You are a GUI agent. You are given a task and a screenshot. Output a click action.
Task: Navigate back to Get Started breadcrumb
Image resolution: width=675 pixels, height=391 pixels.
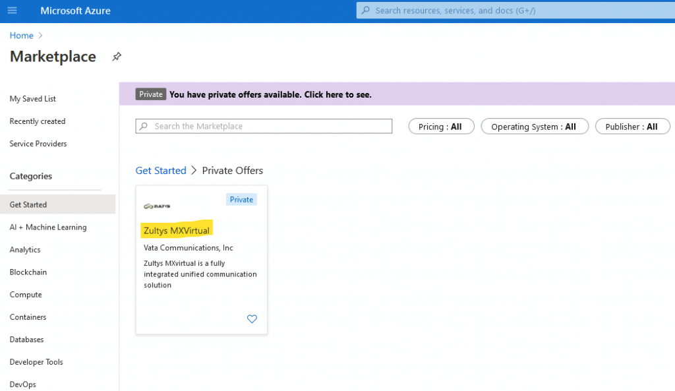[161, 171]
